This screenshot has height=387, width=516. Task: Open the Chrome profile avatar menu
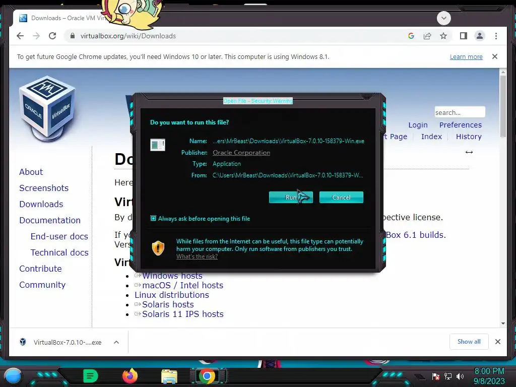pyautogui.click(x=480, y=36)
